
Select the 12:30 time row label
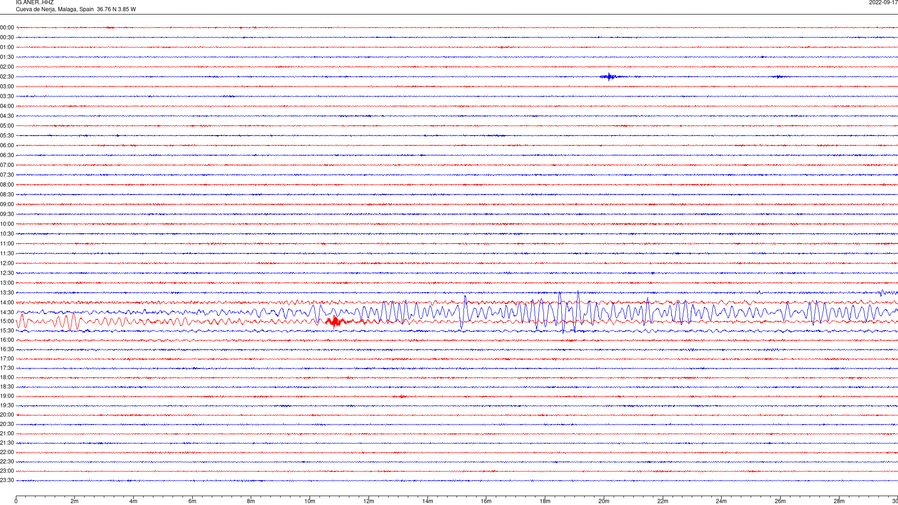(x=7, y=273)
